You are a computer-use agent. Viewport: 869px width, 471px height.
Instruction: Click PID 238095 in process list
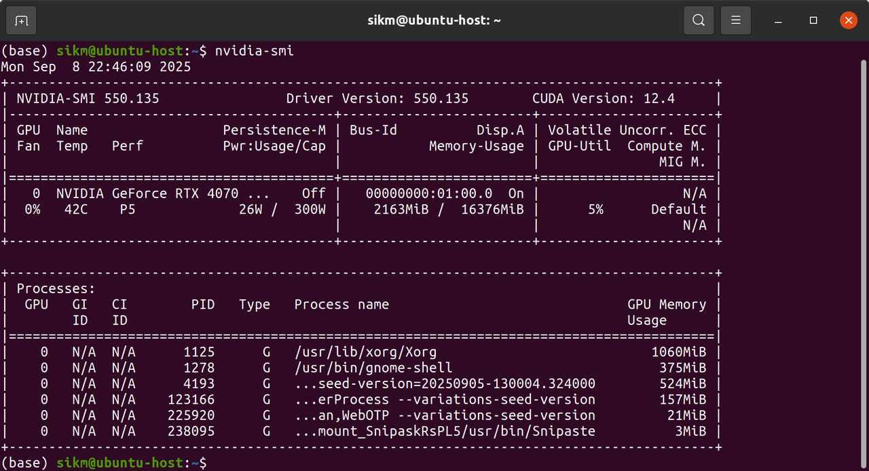click(191, 431)
